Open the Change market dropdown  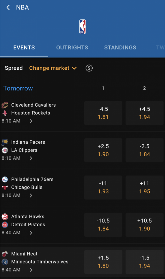[x=53, y=68]
